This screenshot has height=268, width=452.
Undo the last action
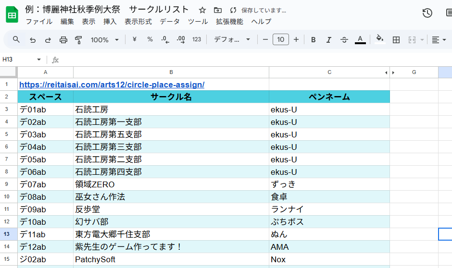pos(33,40)
